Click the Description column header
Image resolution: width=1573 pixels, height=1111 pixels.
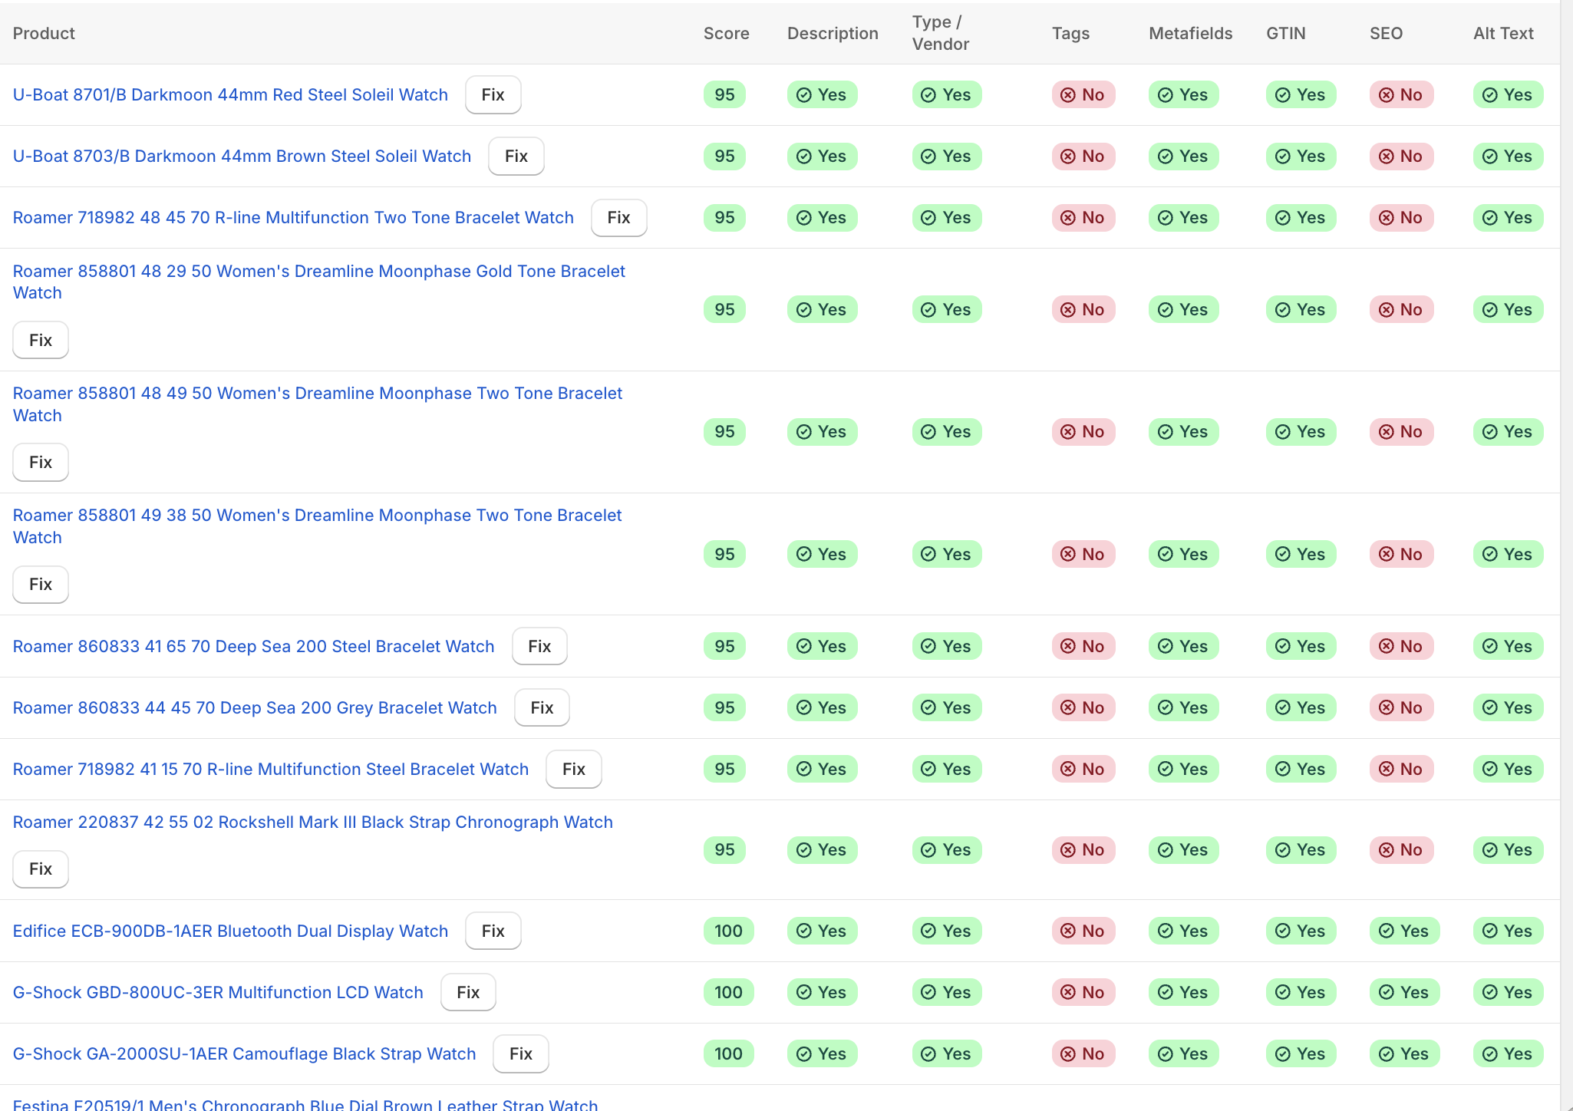click(x=833, y=33)
